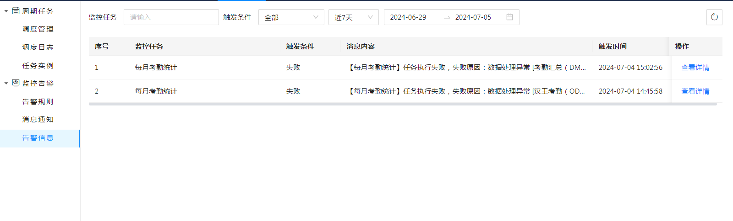733x221 pixels.
Task: Open 消息通知 menu item
Action: (38, 120)
